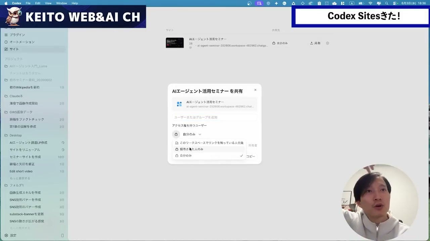Click もっと表示する under Desktop
The width and height of the screenshot is (430, 241).
[x=20, y=178]
